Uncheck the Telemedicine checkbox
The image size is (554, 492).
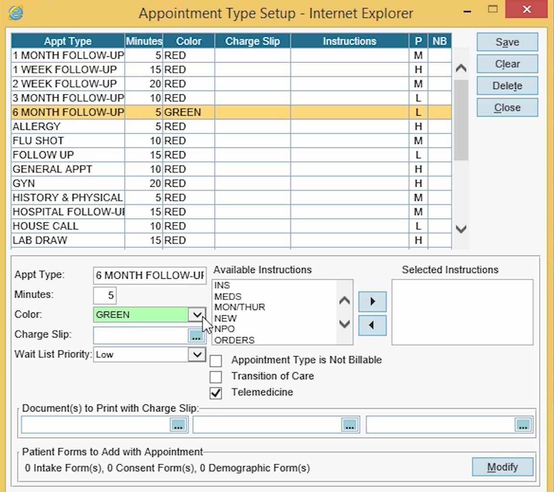click(216, 393)
